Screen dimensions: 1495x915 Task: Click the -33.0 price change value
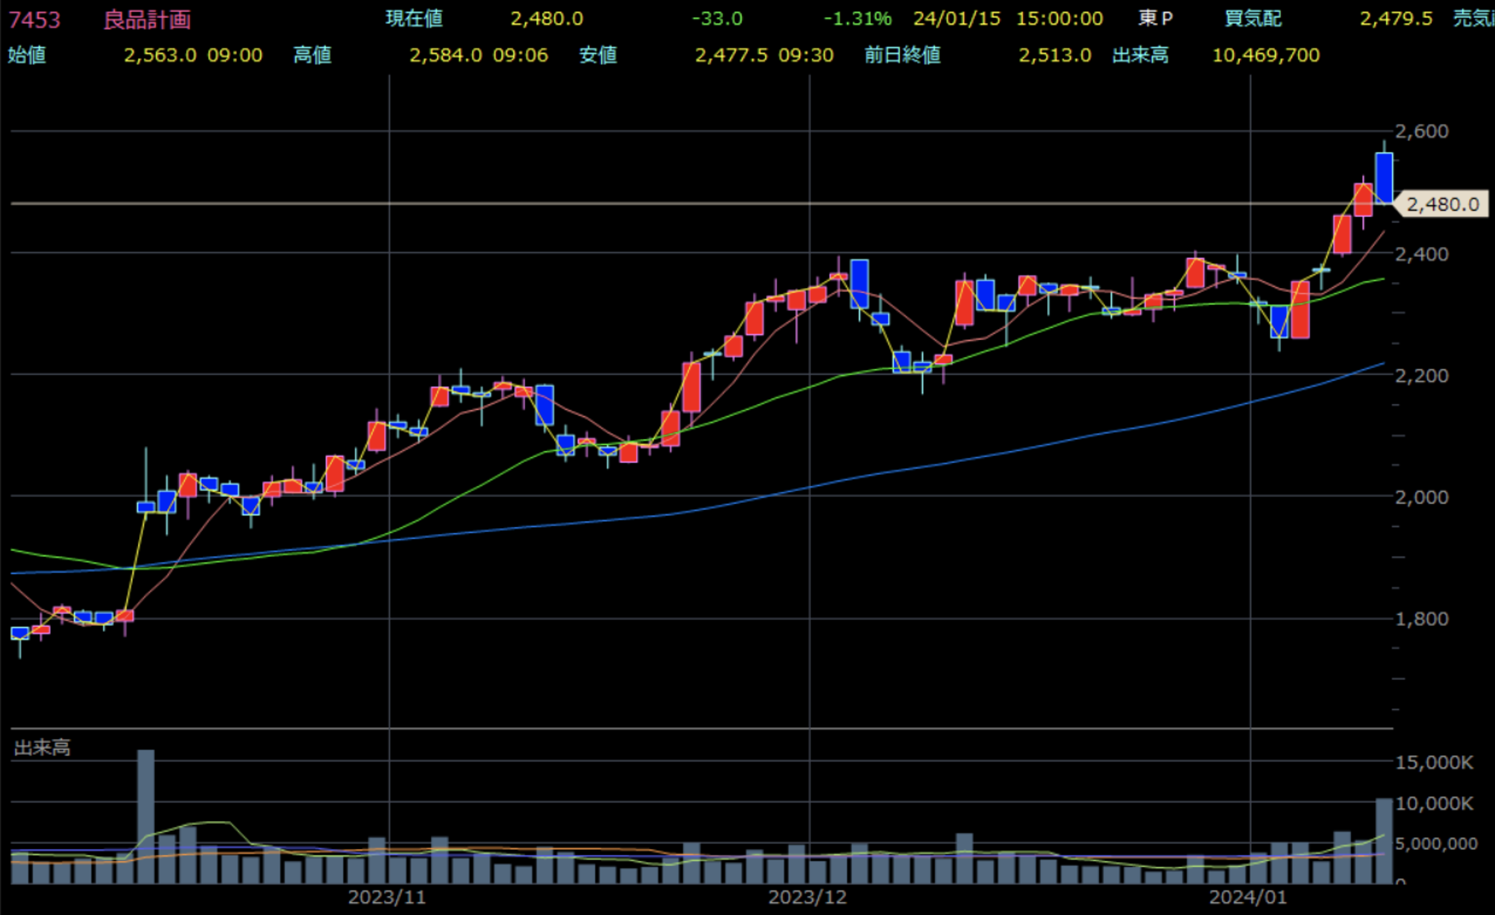(x=716, y=18)
